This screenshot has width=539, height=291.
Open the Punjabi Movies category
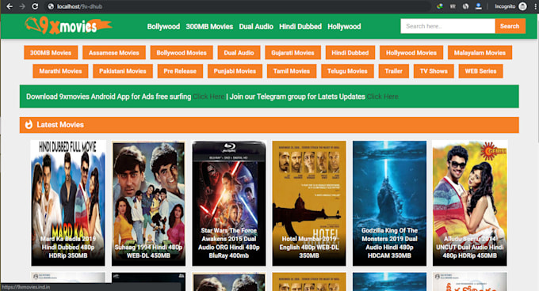coord(235,71)
